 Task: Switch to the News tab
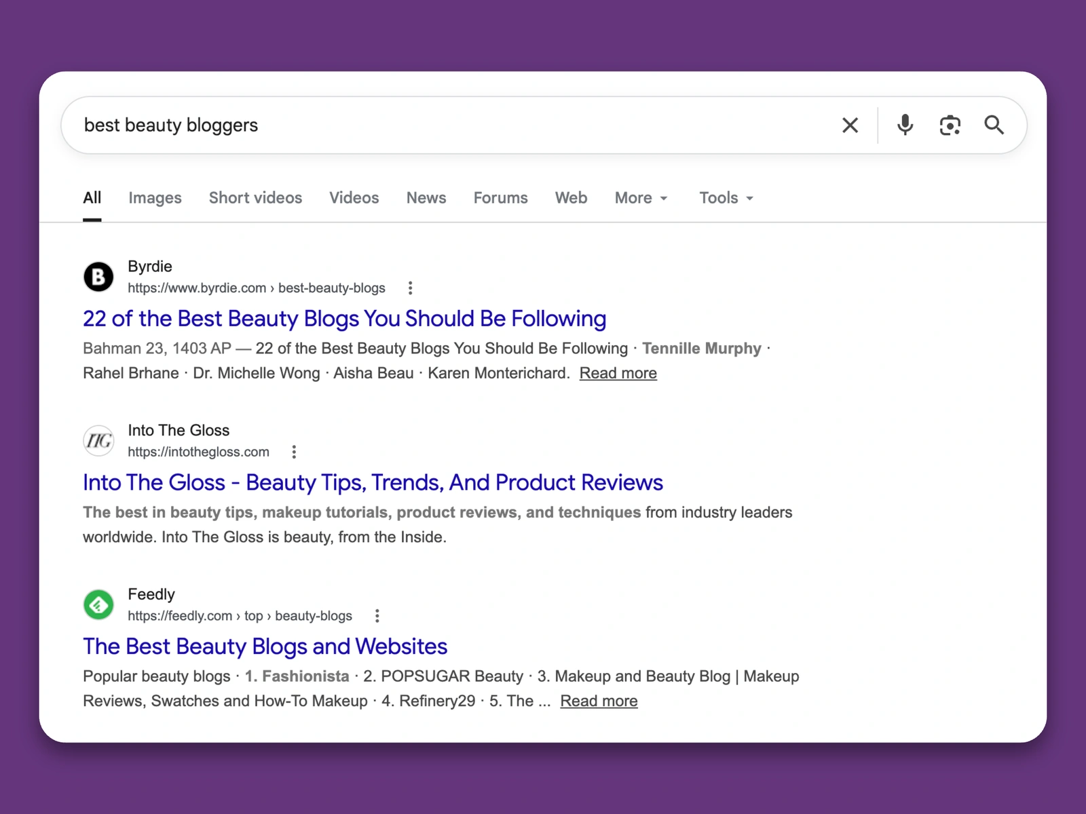click(426, 198)
